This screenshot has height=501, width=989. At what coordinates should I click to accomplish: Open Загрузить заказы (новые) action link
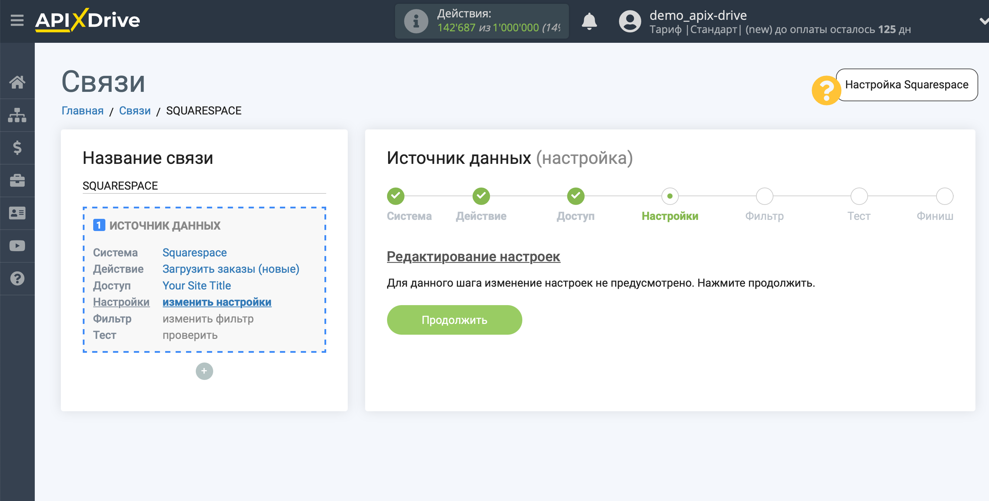pos(231,269)
